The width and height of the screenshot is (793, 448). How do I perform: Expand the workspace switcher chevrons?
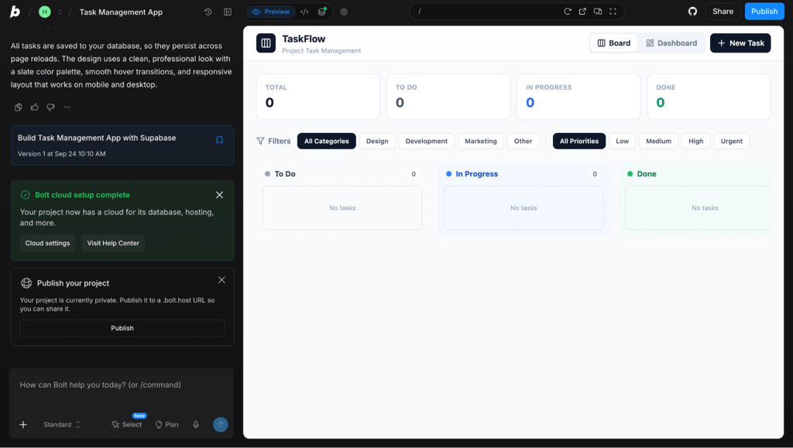pos(60,12)
